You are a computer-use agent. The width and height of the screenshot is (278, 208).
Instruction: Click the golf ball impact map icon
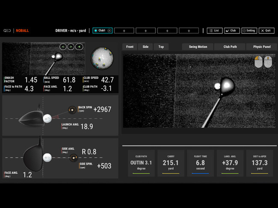click(x=103, y=58)
